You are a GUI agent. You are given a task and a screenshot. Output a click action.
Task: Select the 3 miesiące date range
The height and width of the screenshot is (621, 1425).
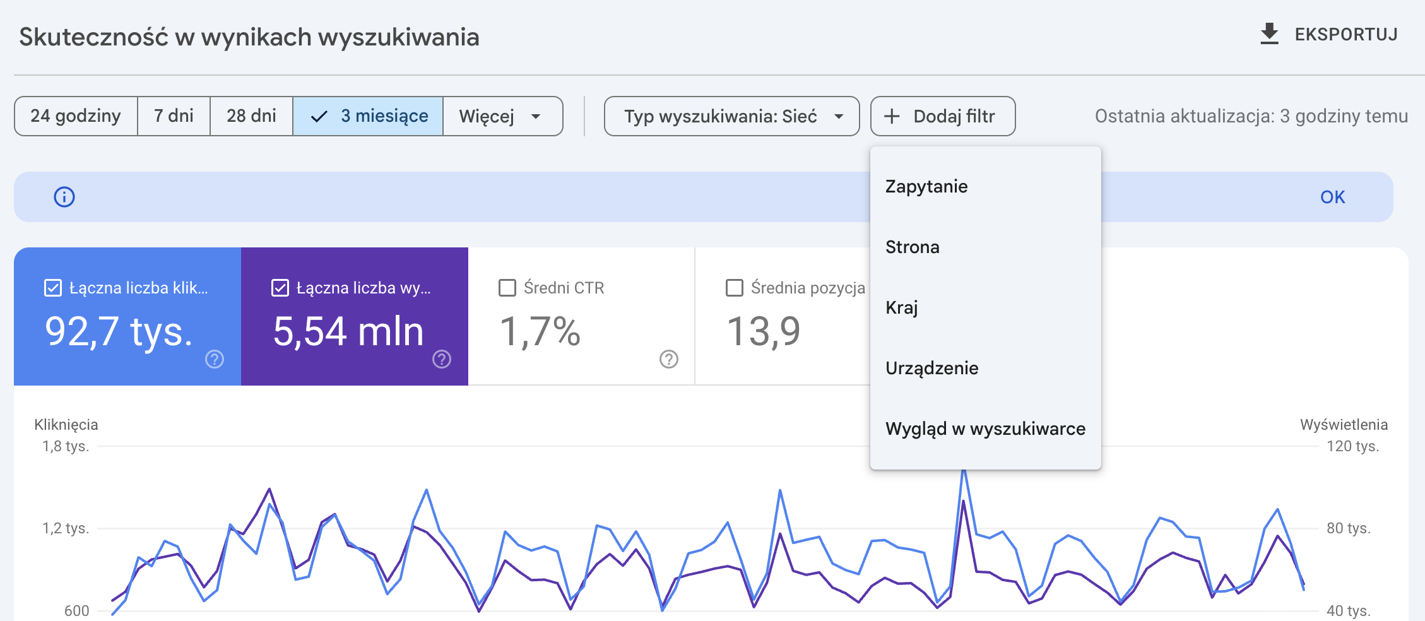tap(368, 116)
